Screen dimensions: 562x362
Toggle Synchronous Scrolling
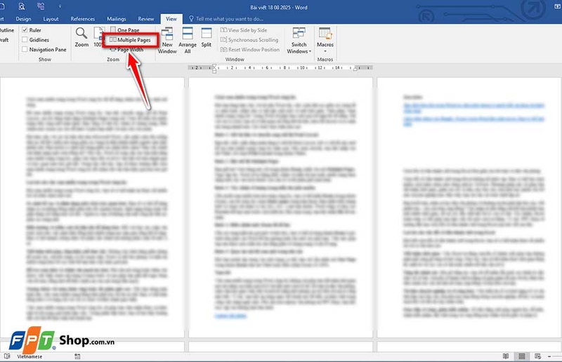[249, 40]
